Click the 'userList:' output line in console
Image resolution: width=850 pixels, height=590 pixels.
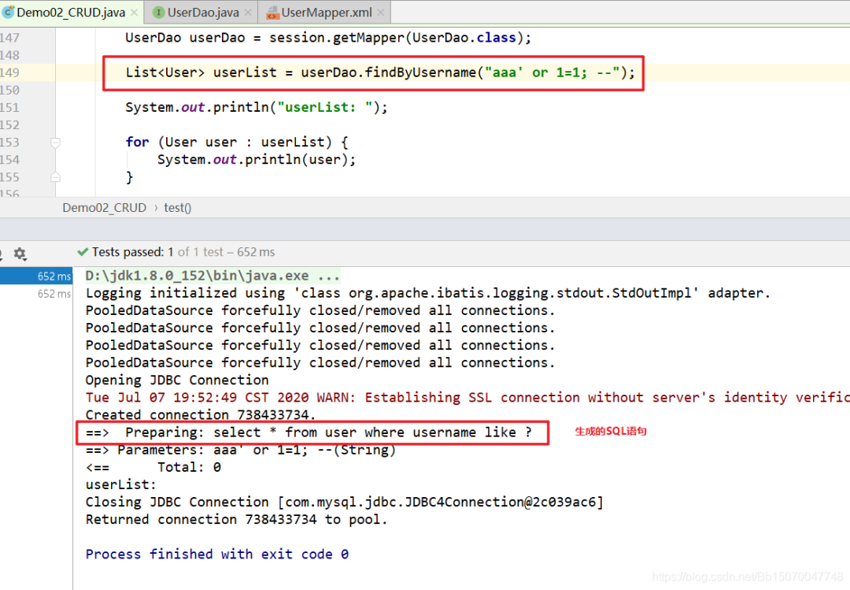(120, 484)
